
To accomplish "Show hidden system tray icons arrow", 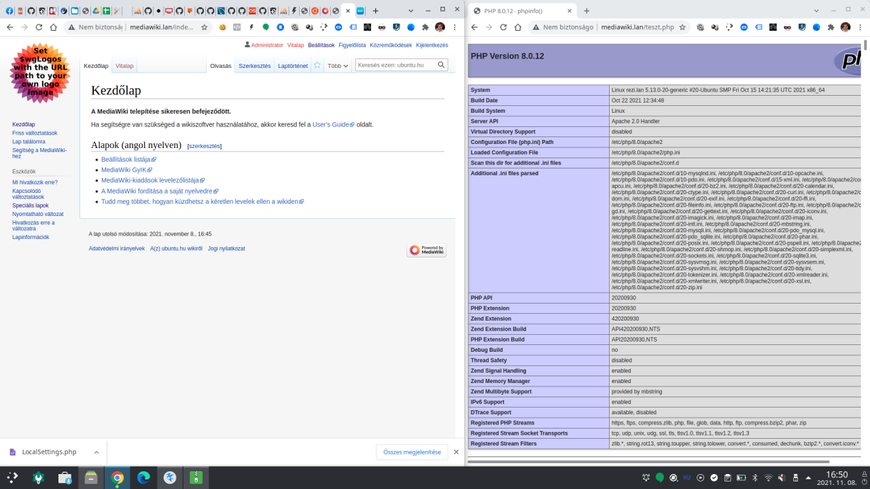I will [809, 477].
